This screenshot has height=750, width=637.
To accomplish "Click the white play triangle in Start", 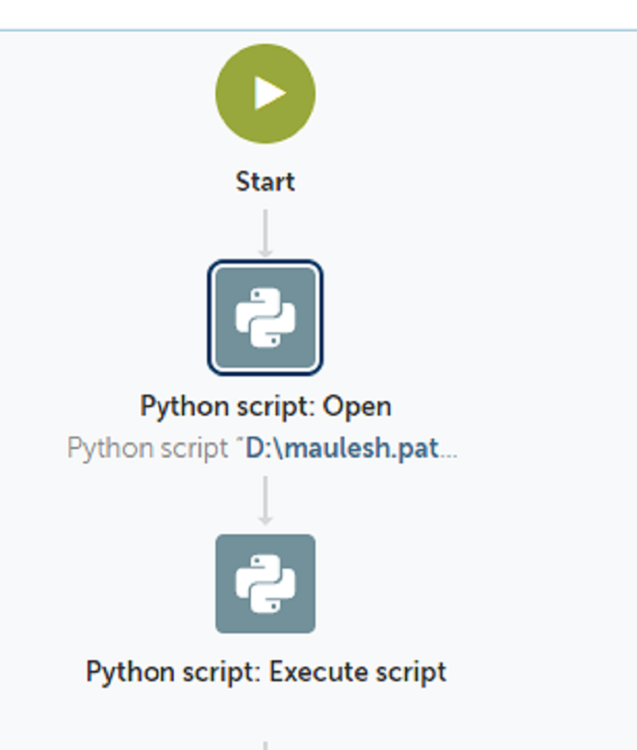I will tap(268, 93).
